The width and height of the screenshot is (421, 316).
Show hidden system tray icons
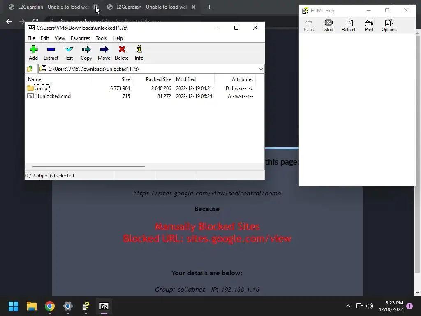pyautogui.click(x=348, y=306)
